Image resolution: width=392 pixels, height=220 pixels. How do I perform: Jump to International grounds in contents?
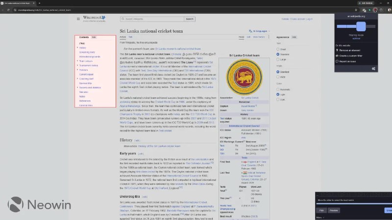90,57
